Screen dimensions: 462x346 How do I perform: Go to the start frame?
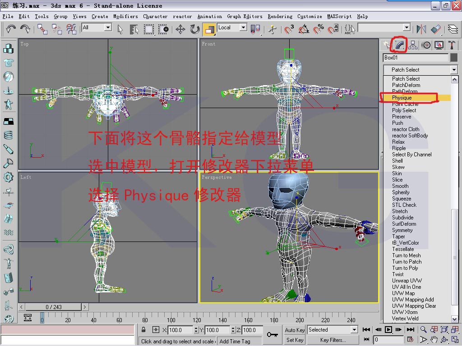coord(366,330)
